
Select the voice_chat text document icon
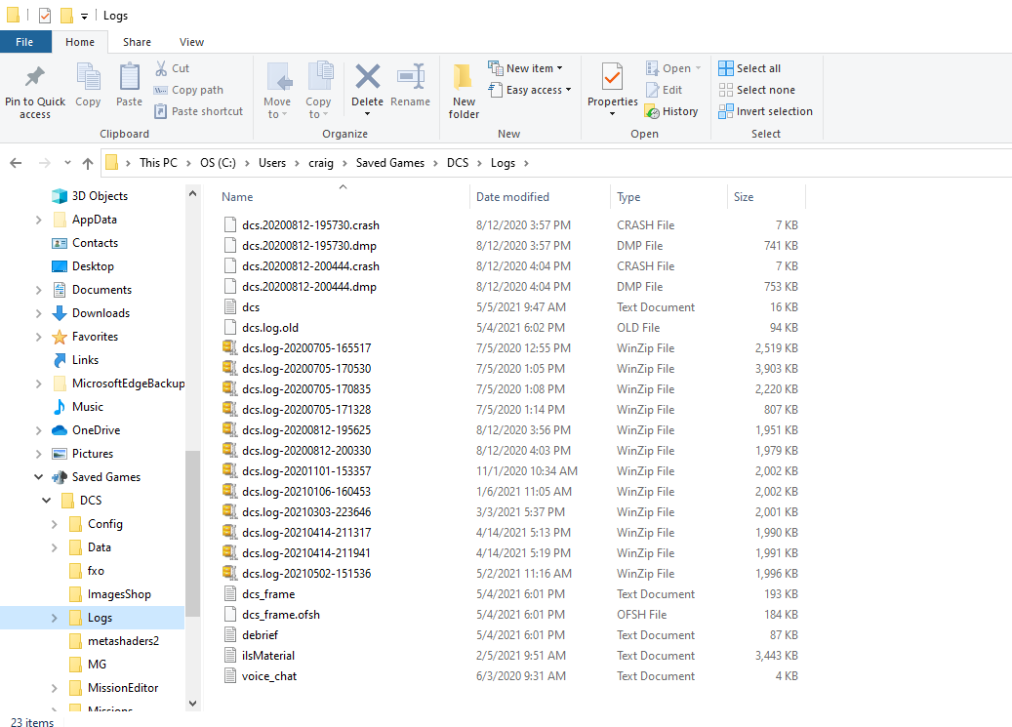(229, 676)
